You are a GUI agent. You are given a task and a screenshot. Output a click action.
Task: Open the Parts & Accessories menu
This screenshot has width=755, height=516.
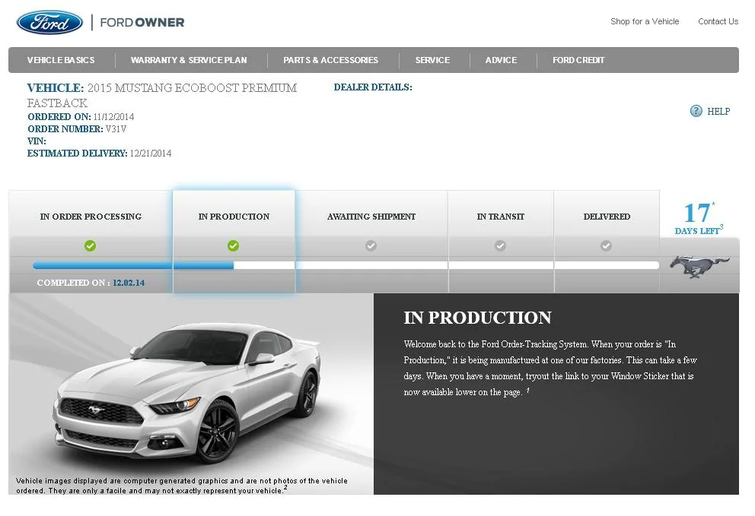[x=331, y=60]
